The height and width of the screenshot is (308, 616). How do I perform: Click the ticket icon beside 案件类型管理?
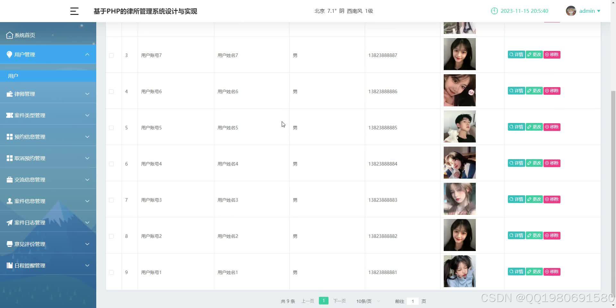coord(10,115)
